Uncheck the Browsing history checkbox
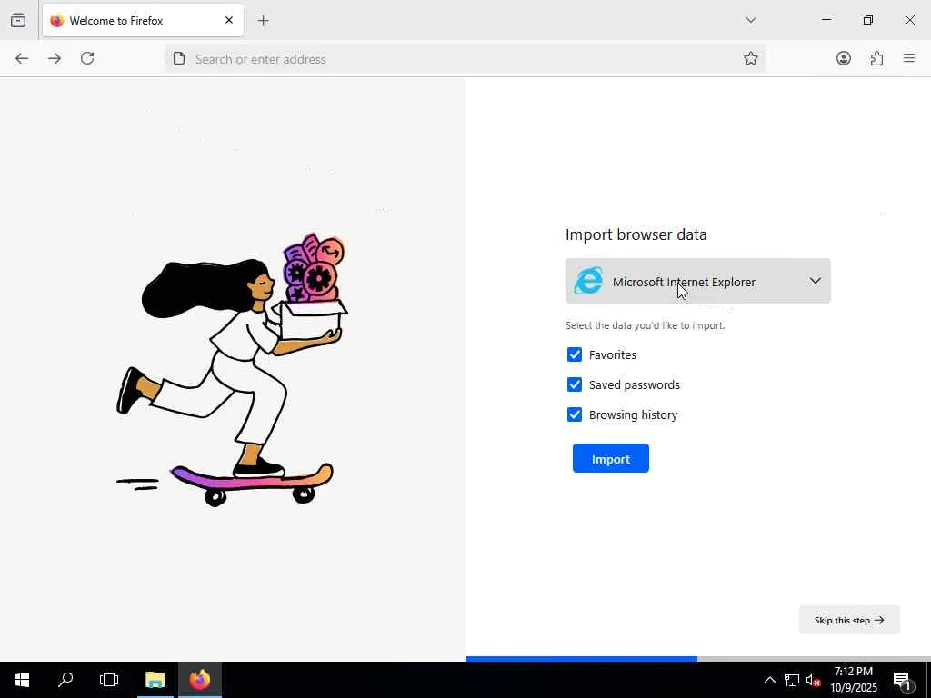 (x=575, y=414)
